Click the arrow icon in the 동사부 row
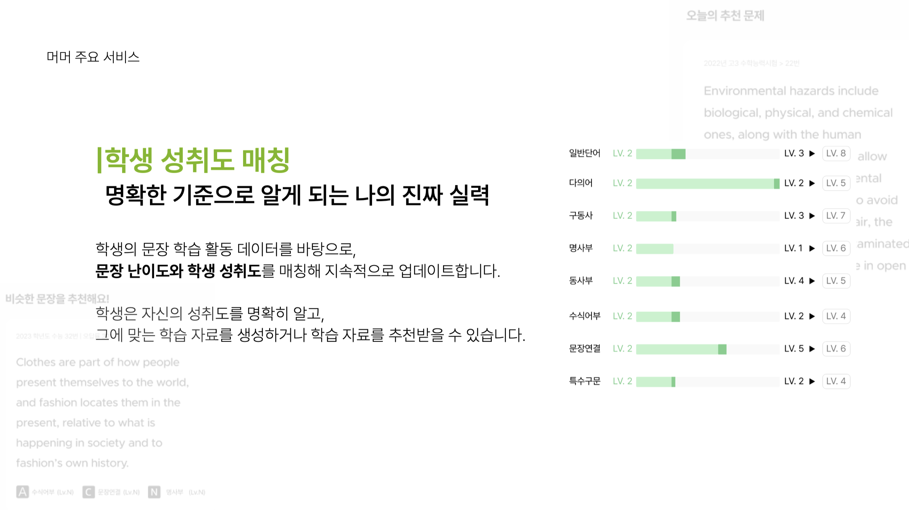 coord(812,281)
